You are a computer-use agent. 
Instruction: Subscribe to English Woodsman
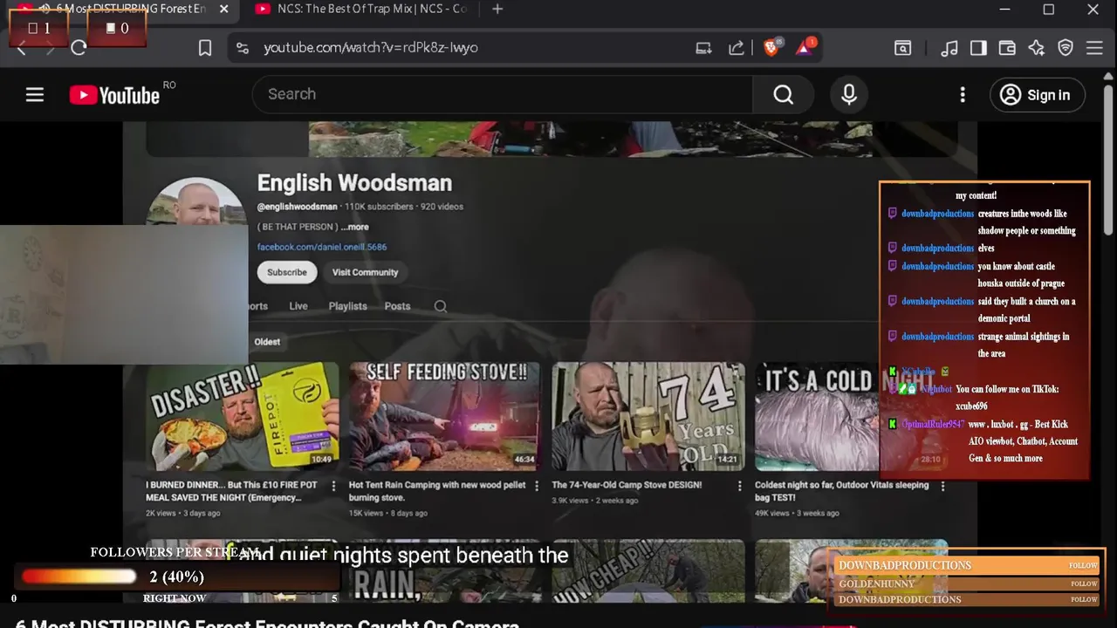tap(287, 272)
